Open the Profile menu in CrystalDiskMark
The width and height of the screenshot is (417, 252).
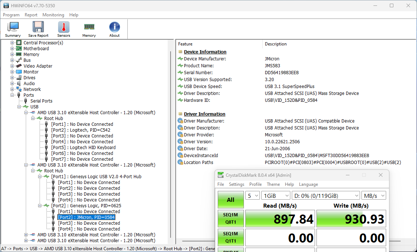(x=255, y=184)
